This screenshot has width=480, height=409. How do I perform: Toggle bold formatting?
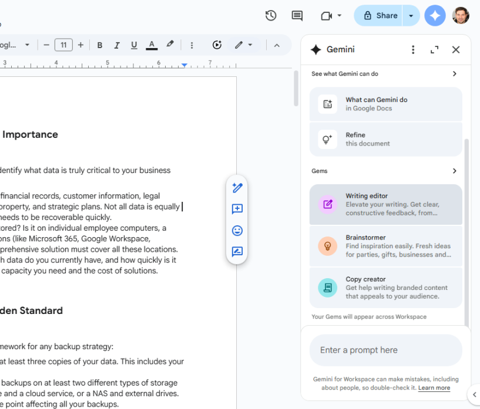99,45
